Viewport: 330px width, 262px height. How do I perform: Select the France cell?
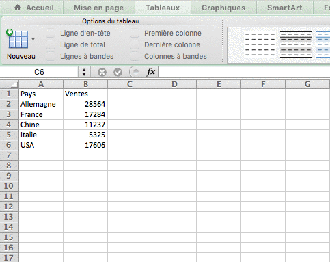click(x=41, y=114)
